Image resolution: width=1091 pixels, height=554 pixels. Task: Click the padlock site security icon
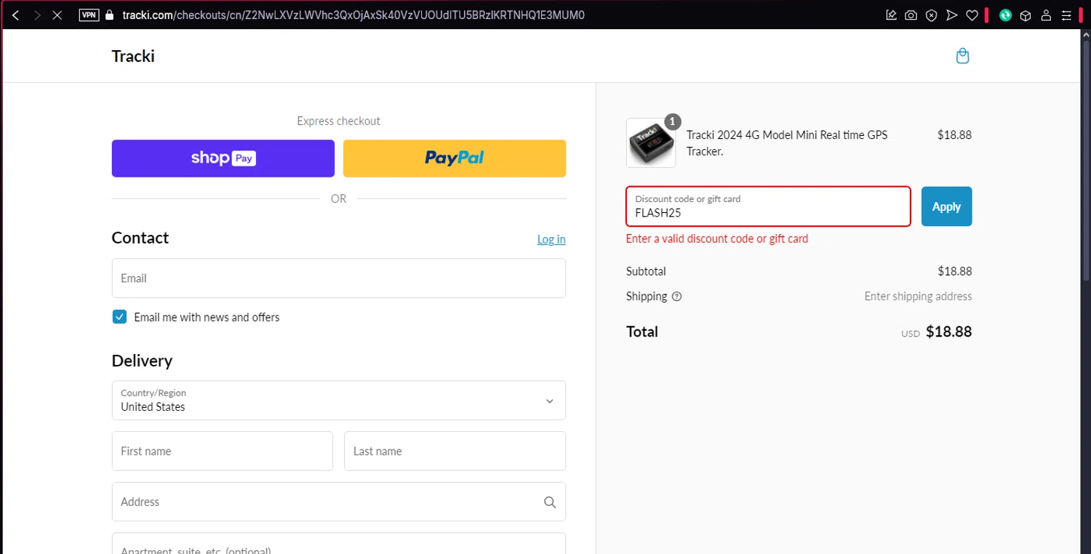(110, 15)
